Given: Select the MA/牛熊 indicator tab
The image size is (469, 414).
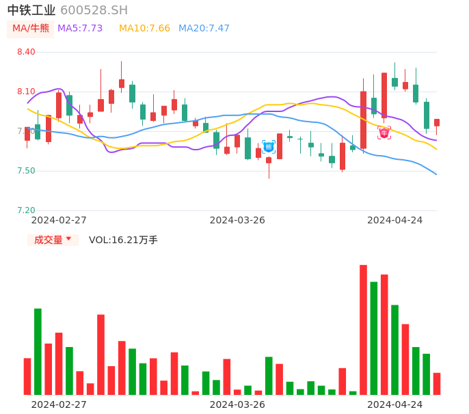Looking at the screenshot, I should [x=31, y=29].
